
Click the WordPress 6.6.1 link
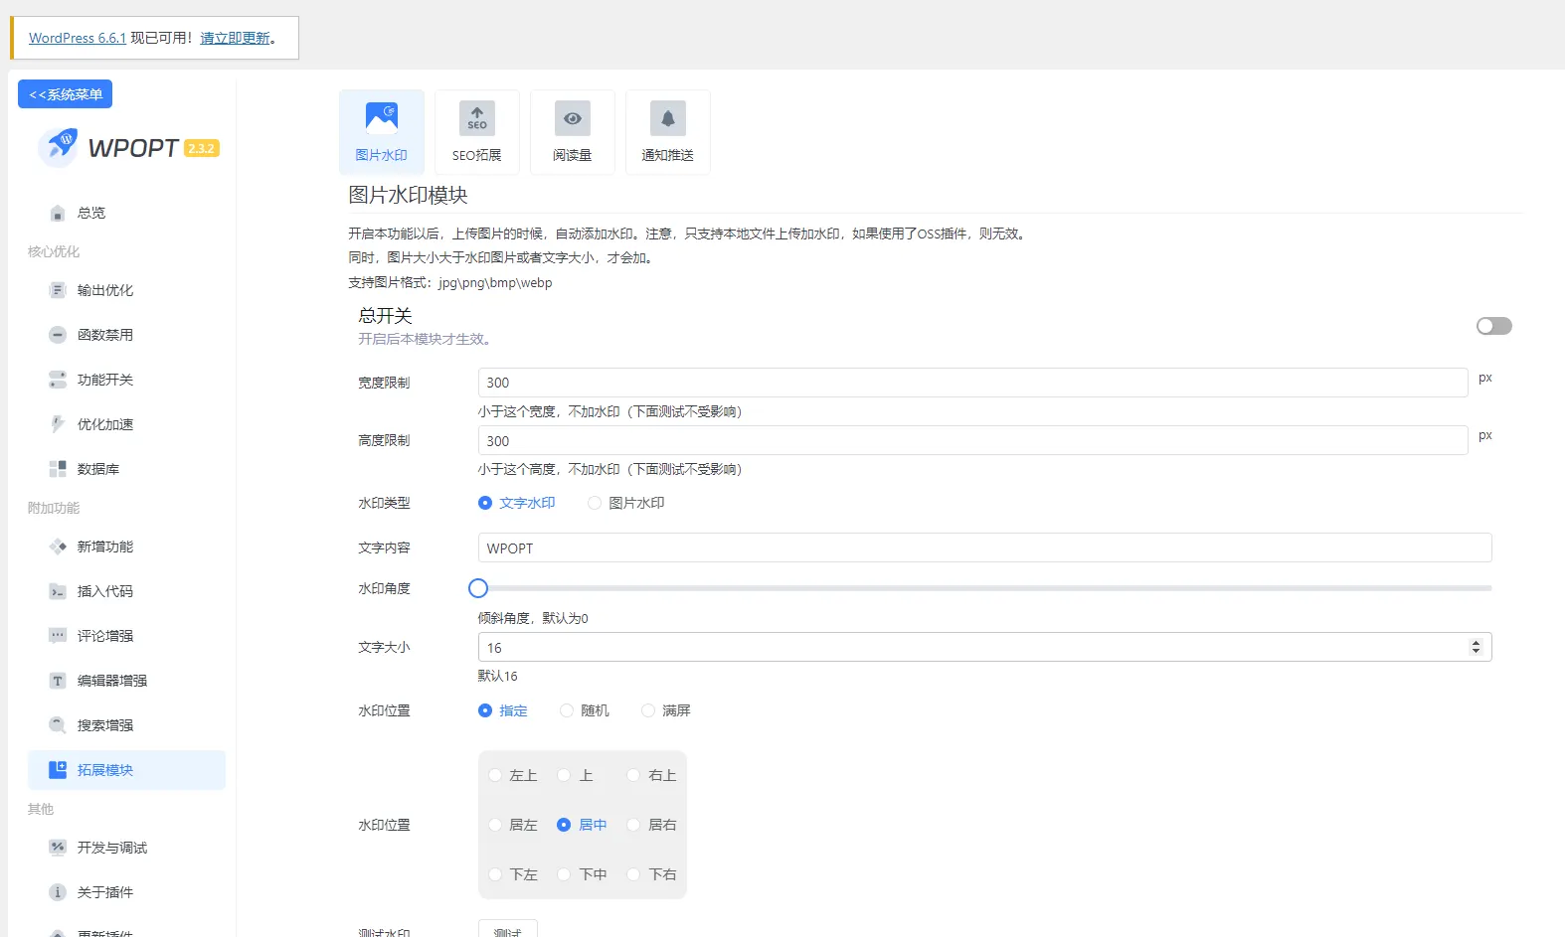(78, 38)
